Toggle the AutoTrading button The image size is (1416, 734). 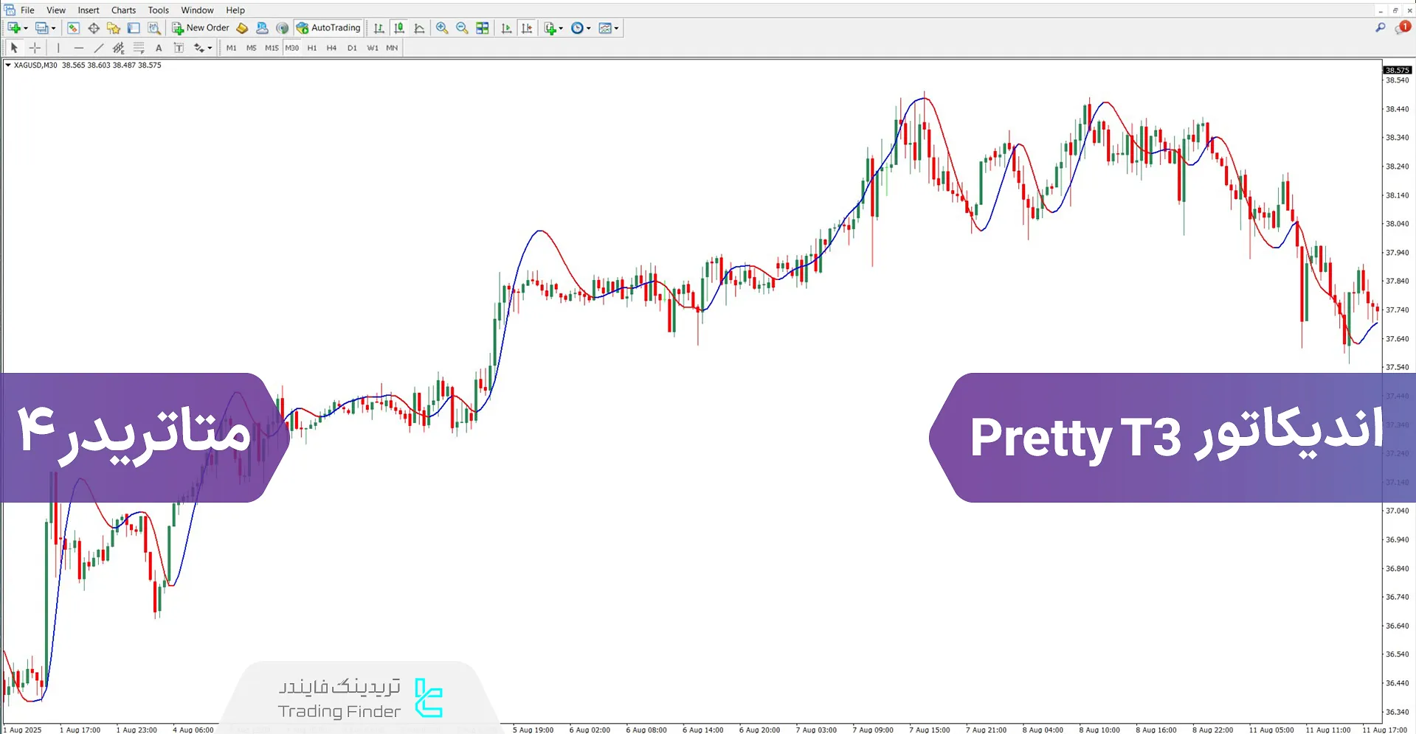coord(328,28)
